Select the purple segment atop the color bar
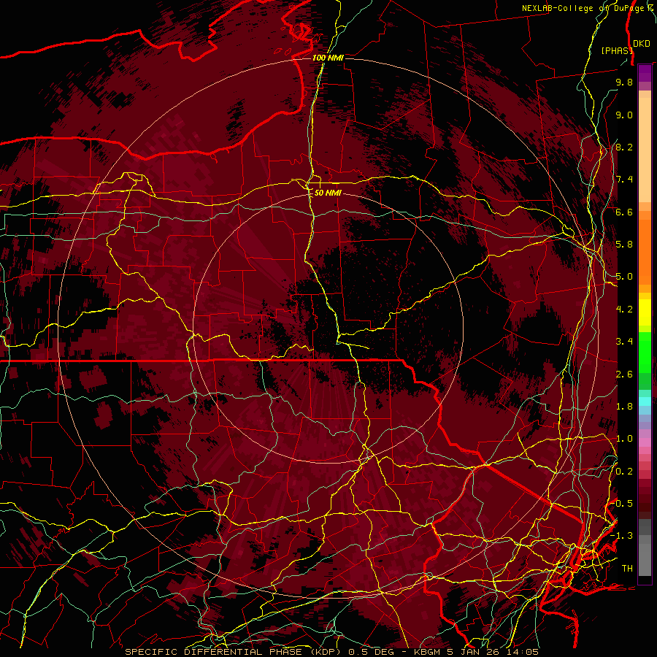Screen dimensions: 657x657 (x=645, y=73)
